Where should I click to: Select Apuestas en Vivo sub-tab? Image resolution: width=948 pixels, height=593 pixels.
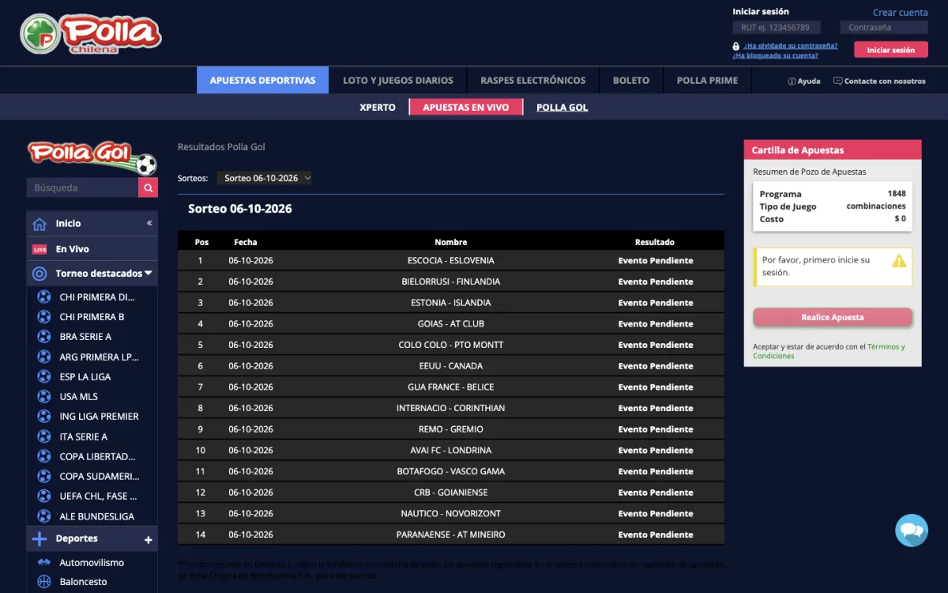point(466,108)
